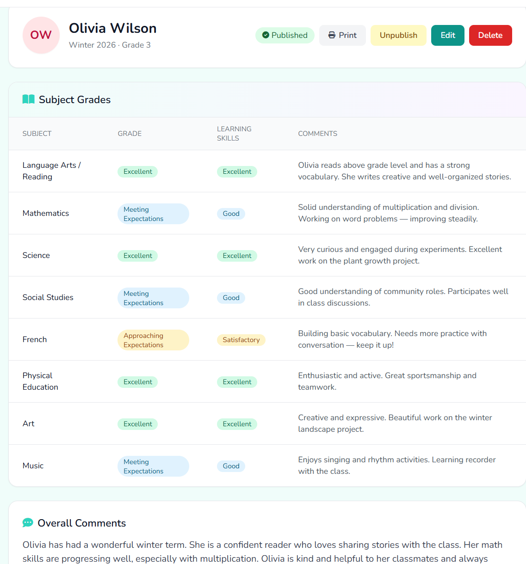526x564 pixels.
Task: Click Olivia Wilson's name heading
Action: pyautogui.click(x=112, y=28)
